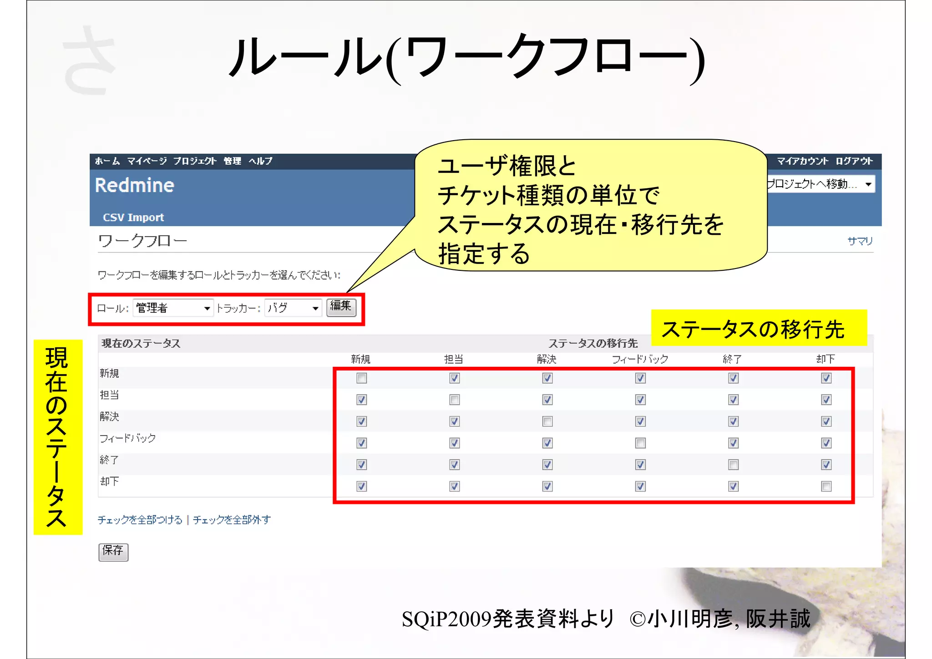Uncheck 担当 to 却下 transition checkbox

(826, 400)
